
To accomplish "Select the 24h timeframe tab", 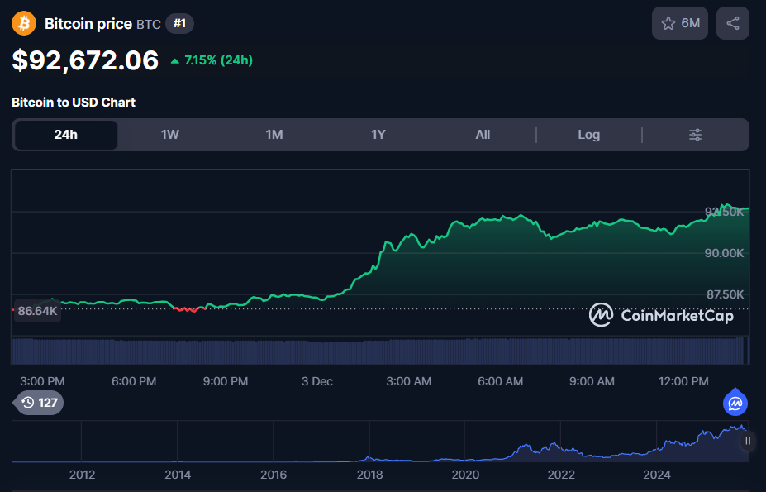I will tap(66, 135).
